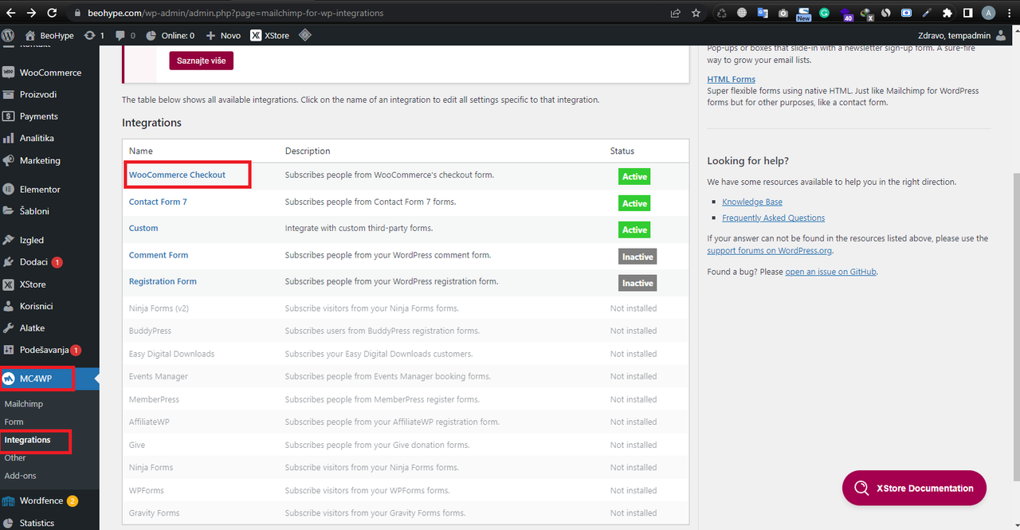This screenshot has width=1020, height=530.
Task: View Online: 0 visitors in admin bar
Action: coord(170,35)
